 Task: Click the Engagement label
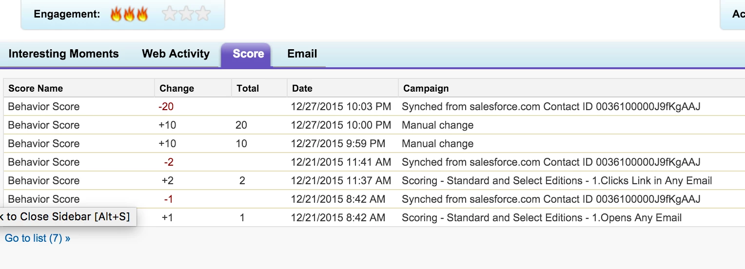pos(67,14)
